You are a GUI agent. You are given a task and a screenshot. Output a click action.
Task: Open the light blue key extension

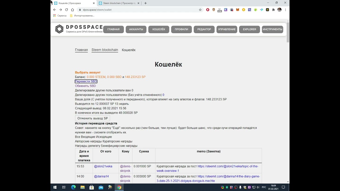pyautogui.click(x=261, y=10)
